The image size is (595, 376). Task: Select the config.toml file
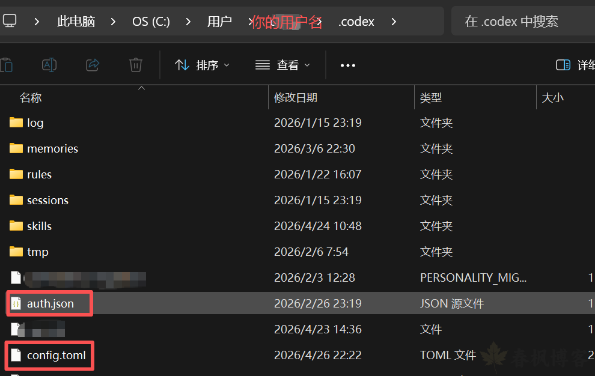[x=56, y=355]
